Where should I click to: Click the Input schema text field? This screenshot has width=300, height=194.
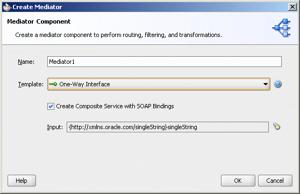point(168,127)
